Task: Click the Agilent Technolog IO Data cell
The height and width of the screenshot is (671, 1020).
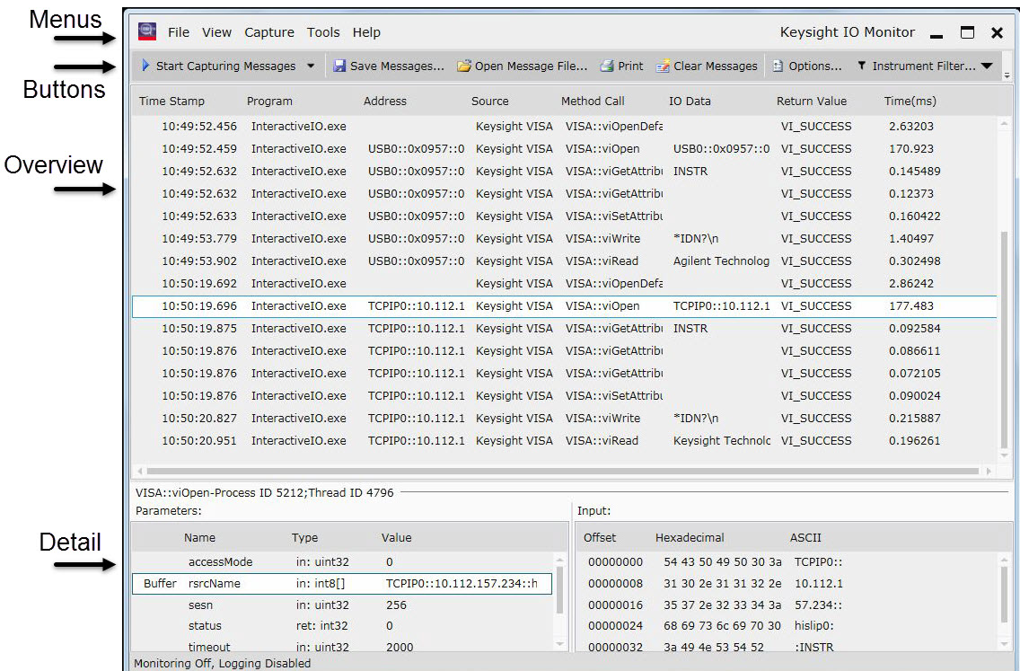Action: pyautogui.click(x=721, y=261)
